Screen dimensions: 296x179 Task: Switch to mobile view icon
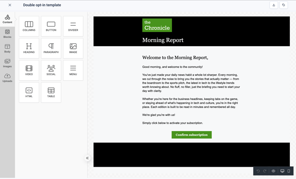[x=288, y=171]
